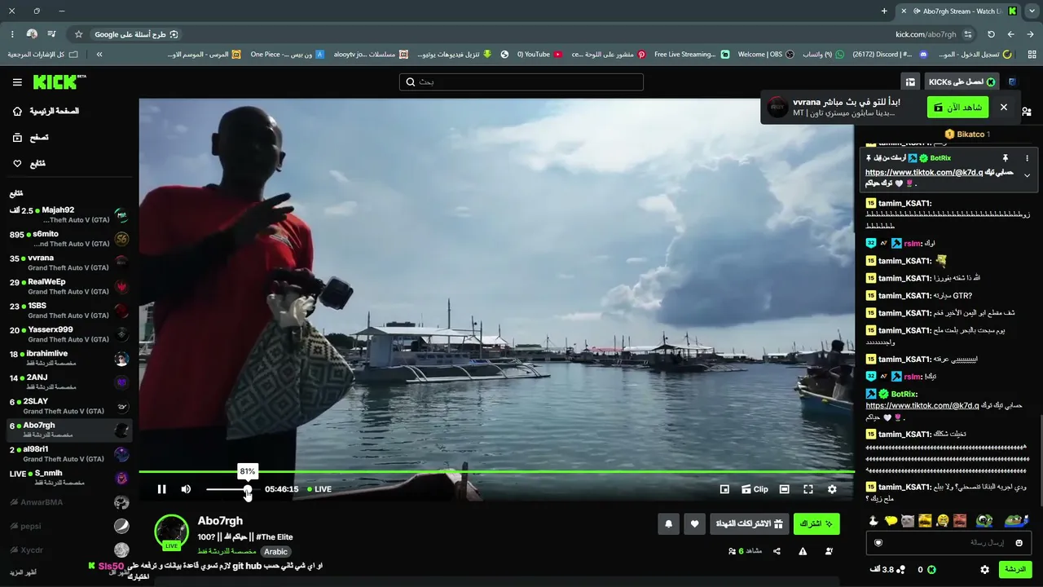Open the home page sidebar link
1043x587 pixels.
coord(46,111)
